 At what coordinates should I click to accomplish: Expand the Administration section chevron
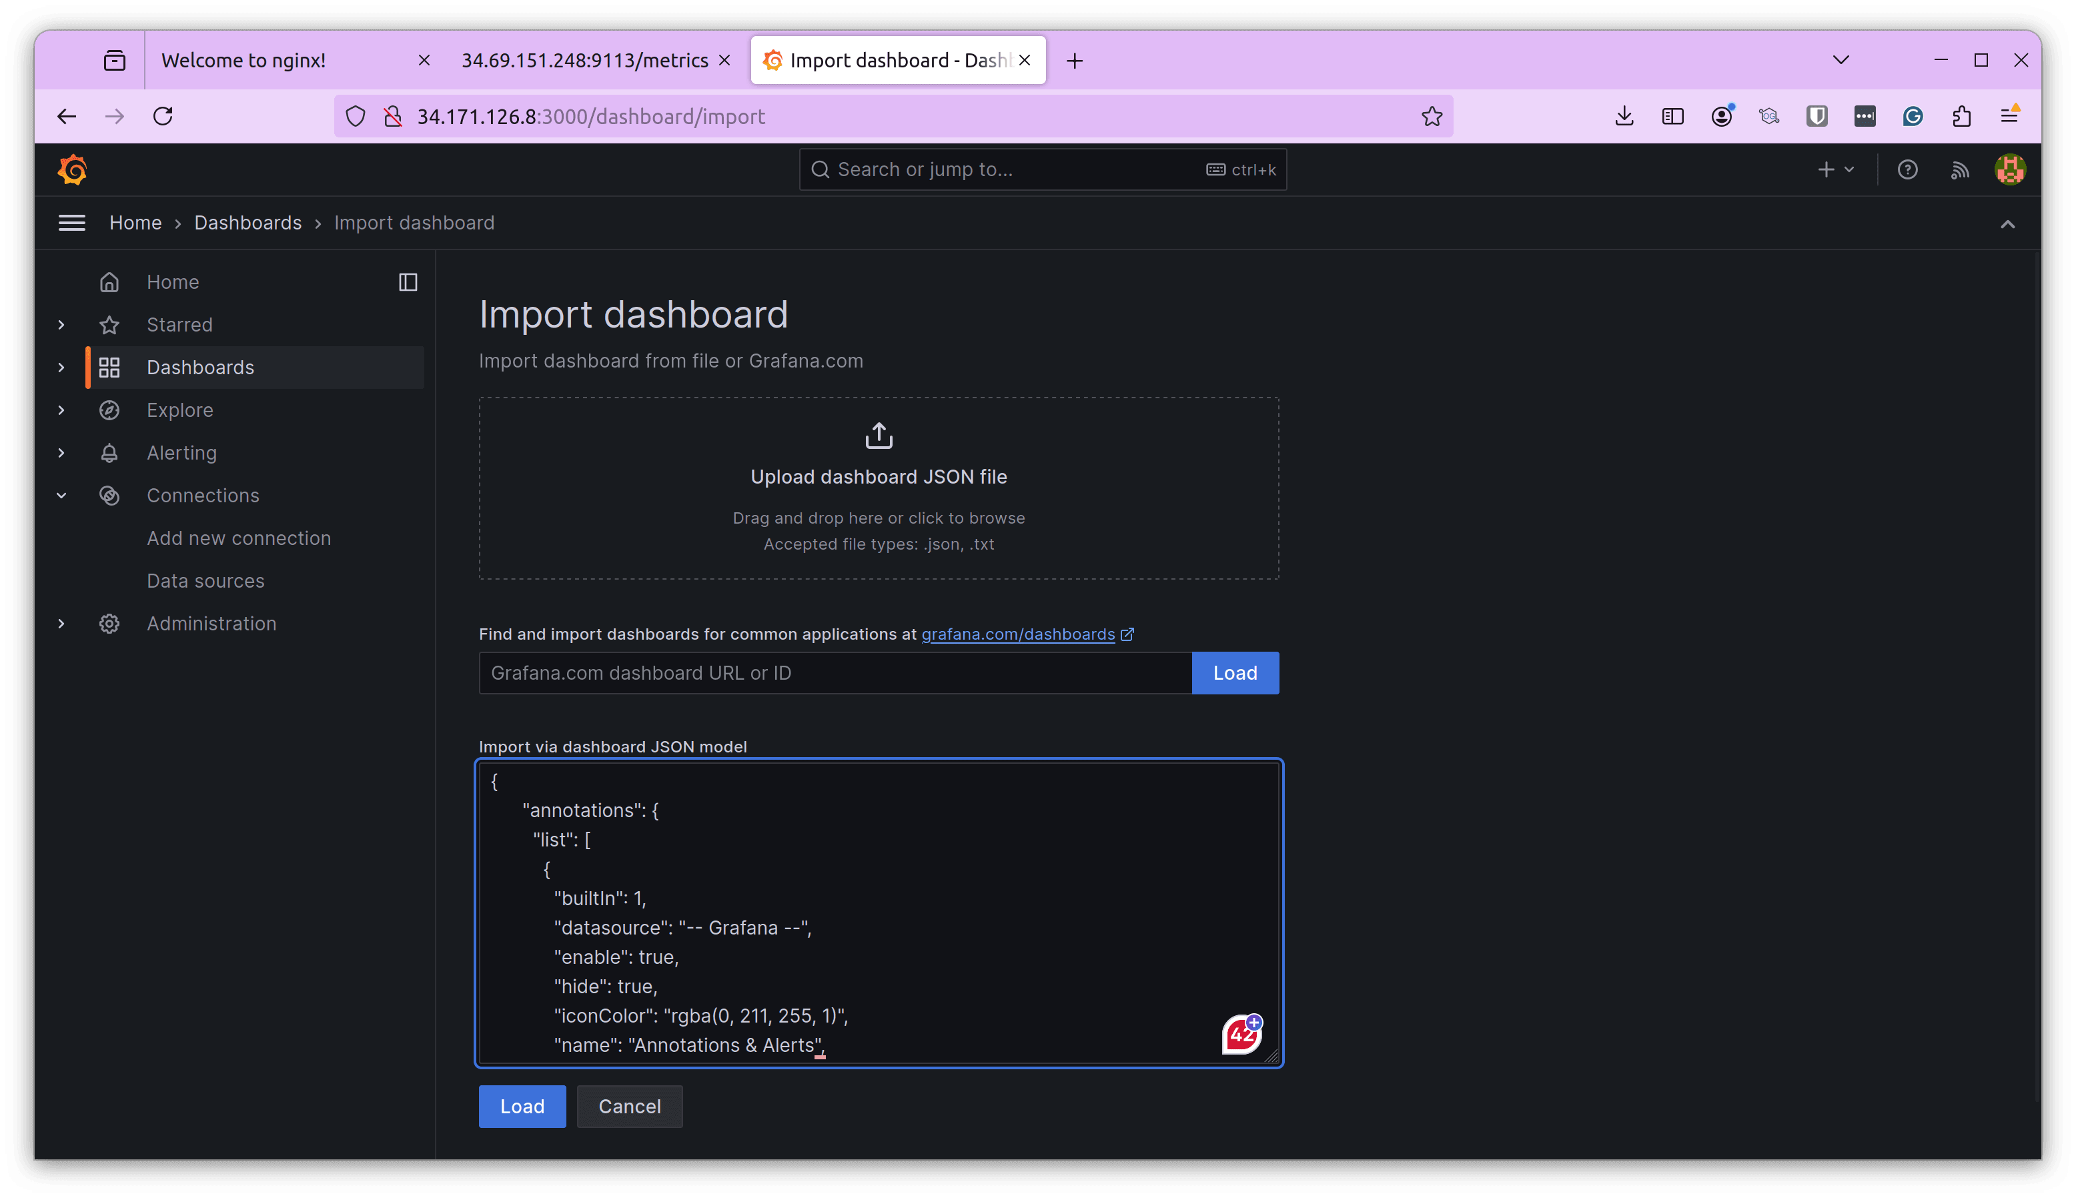click(x=61, y=624)
